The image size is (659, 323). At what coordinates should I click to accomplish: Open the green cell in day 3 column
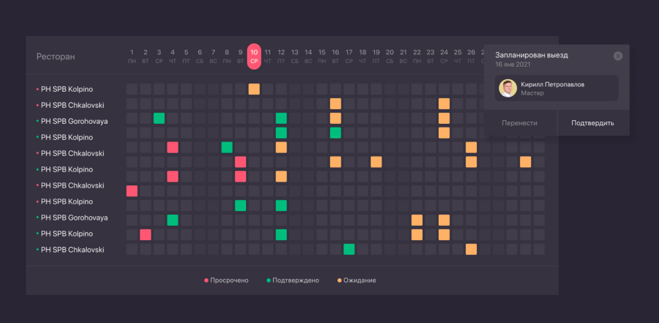[x=159, y=118]
